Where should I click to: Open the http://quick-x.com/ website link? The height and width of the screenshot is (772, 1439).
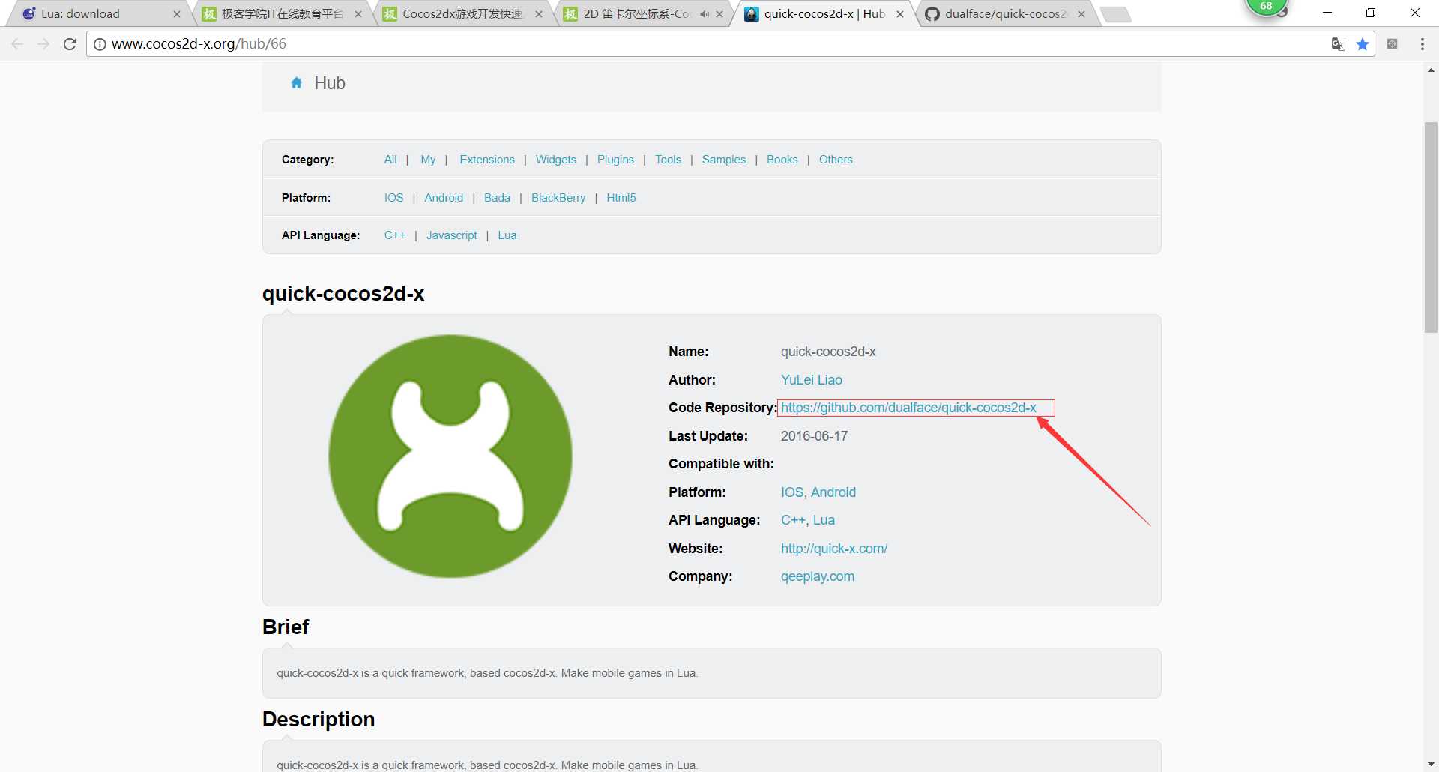click(834, 549)
